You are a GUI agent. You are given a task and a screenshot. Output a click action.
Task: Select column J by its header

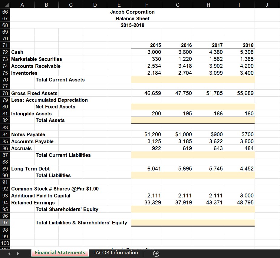point(267,4)
